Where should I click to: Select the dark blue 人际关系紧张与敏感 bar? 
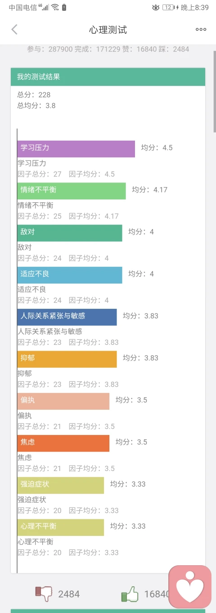point(67,317)
